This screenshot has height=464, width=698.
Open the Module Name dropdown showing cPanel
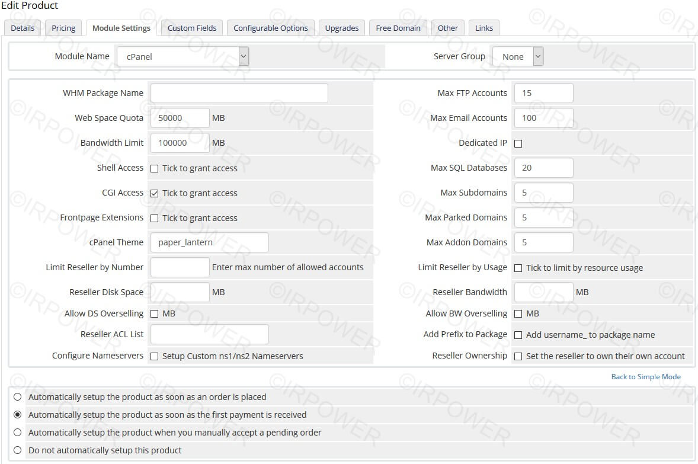pyautogui.click(x=182, y=57)
